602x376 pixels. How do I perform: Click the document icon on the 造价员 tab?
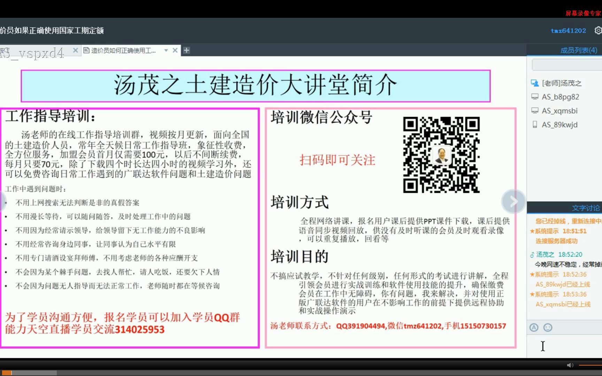tap(86, 50)
